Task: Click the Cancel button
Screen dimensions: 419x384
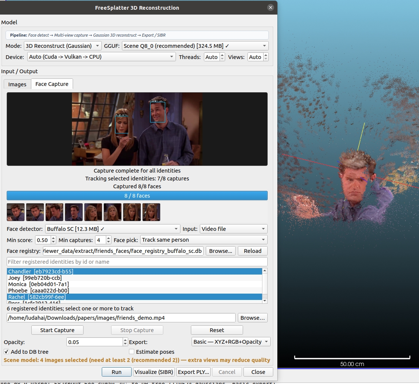Action: [227, 372]
